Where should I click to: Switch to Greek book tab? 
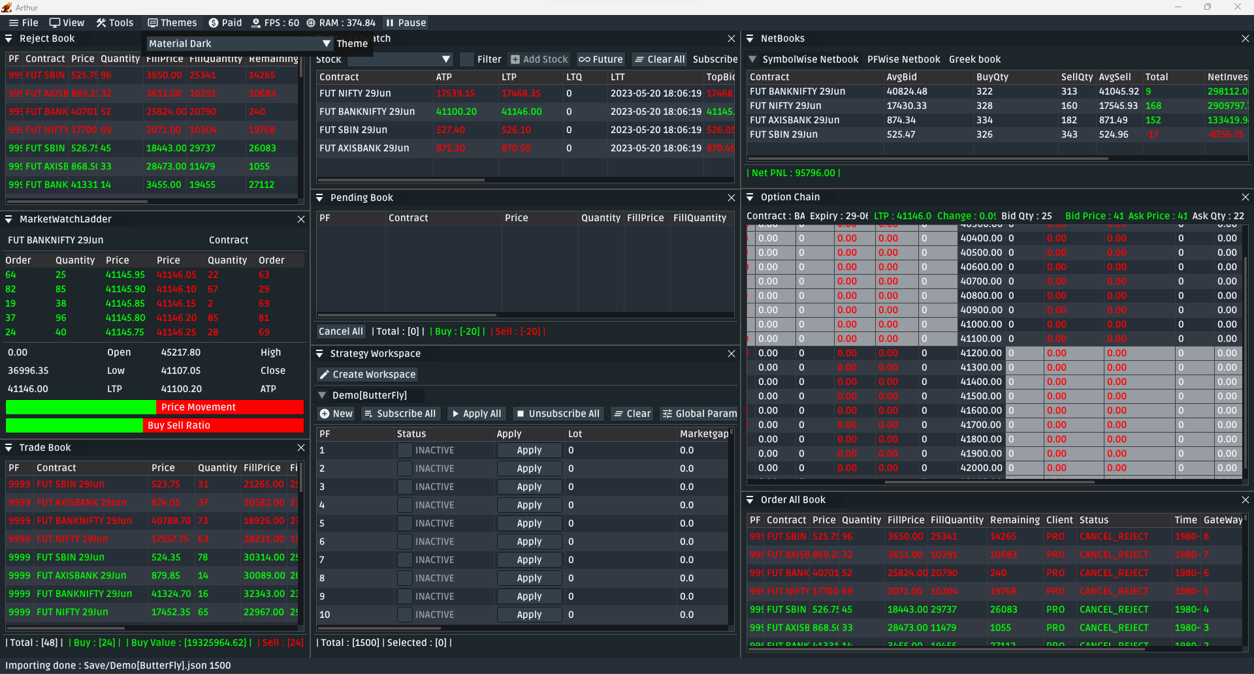974,59
